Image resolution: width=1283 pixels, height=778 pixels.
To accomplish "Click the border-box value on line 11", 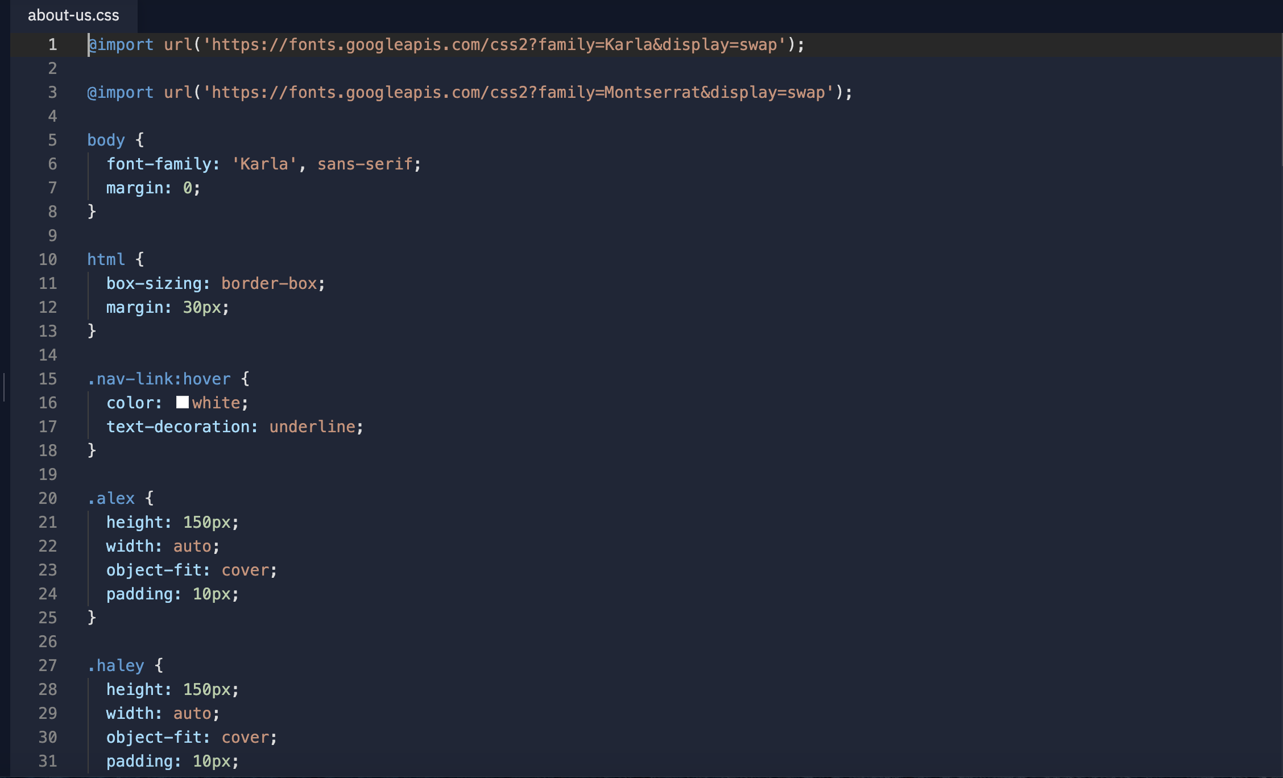I will point(268,283).
